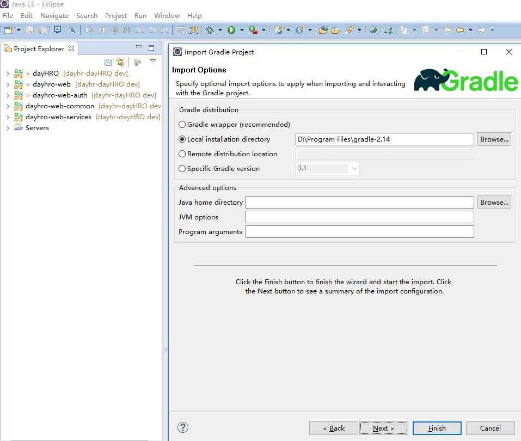Screen dimensions: 521x441
Task: Click the Disconnect debug icon
Action: tap(127, 30)
